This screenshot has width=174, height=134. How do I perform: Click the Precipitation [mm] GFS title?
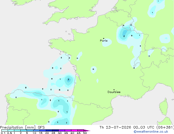click(22, 127)
